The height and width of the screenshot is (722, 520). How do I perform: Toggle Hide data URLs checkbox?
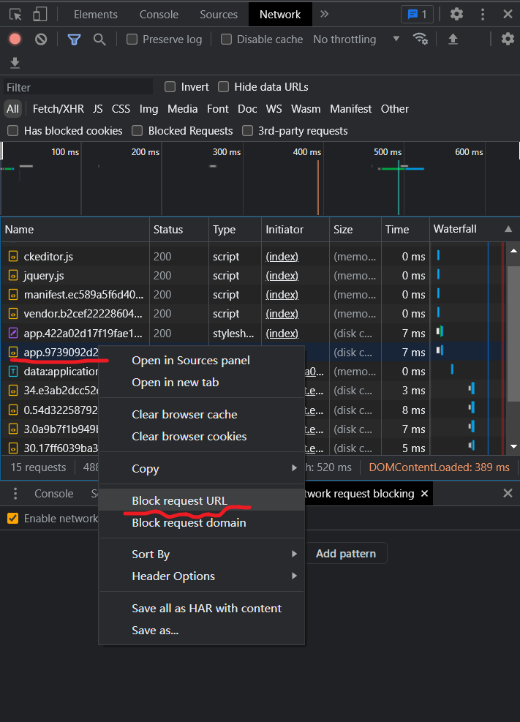(223, 87)
